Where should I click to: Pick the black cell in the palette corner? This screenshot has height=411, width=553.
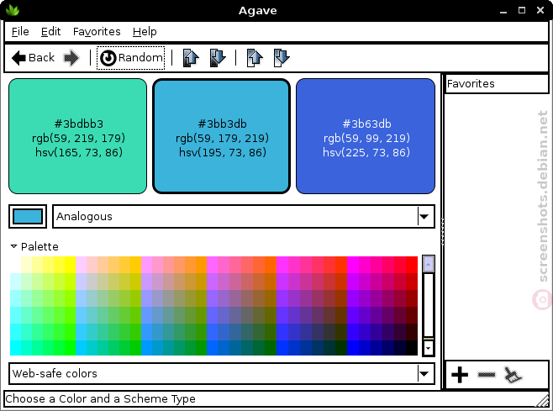point(412,347)
